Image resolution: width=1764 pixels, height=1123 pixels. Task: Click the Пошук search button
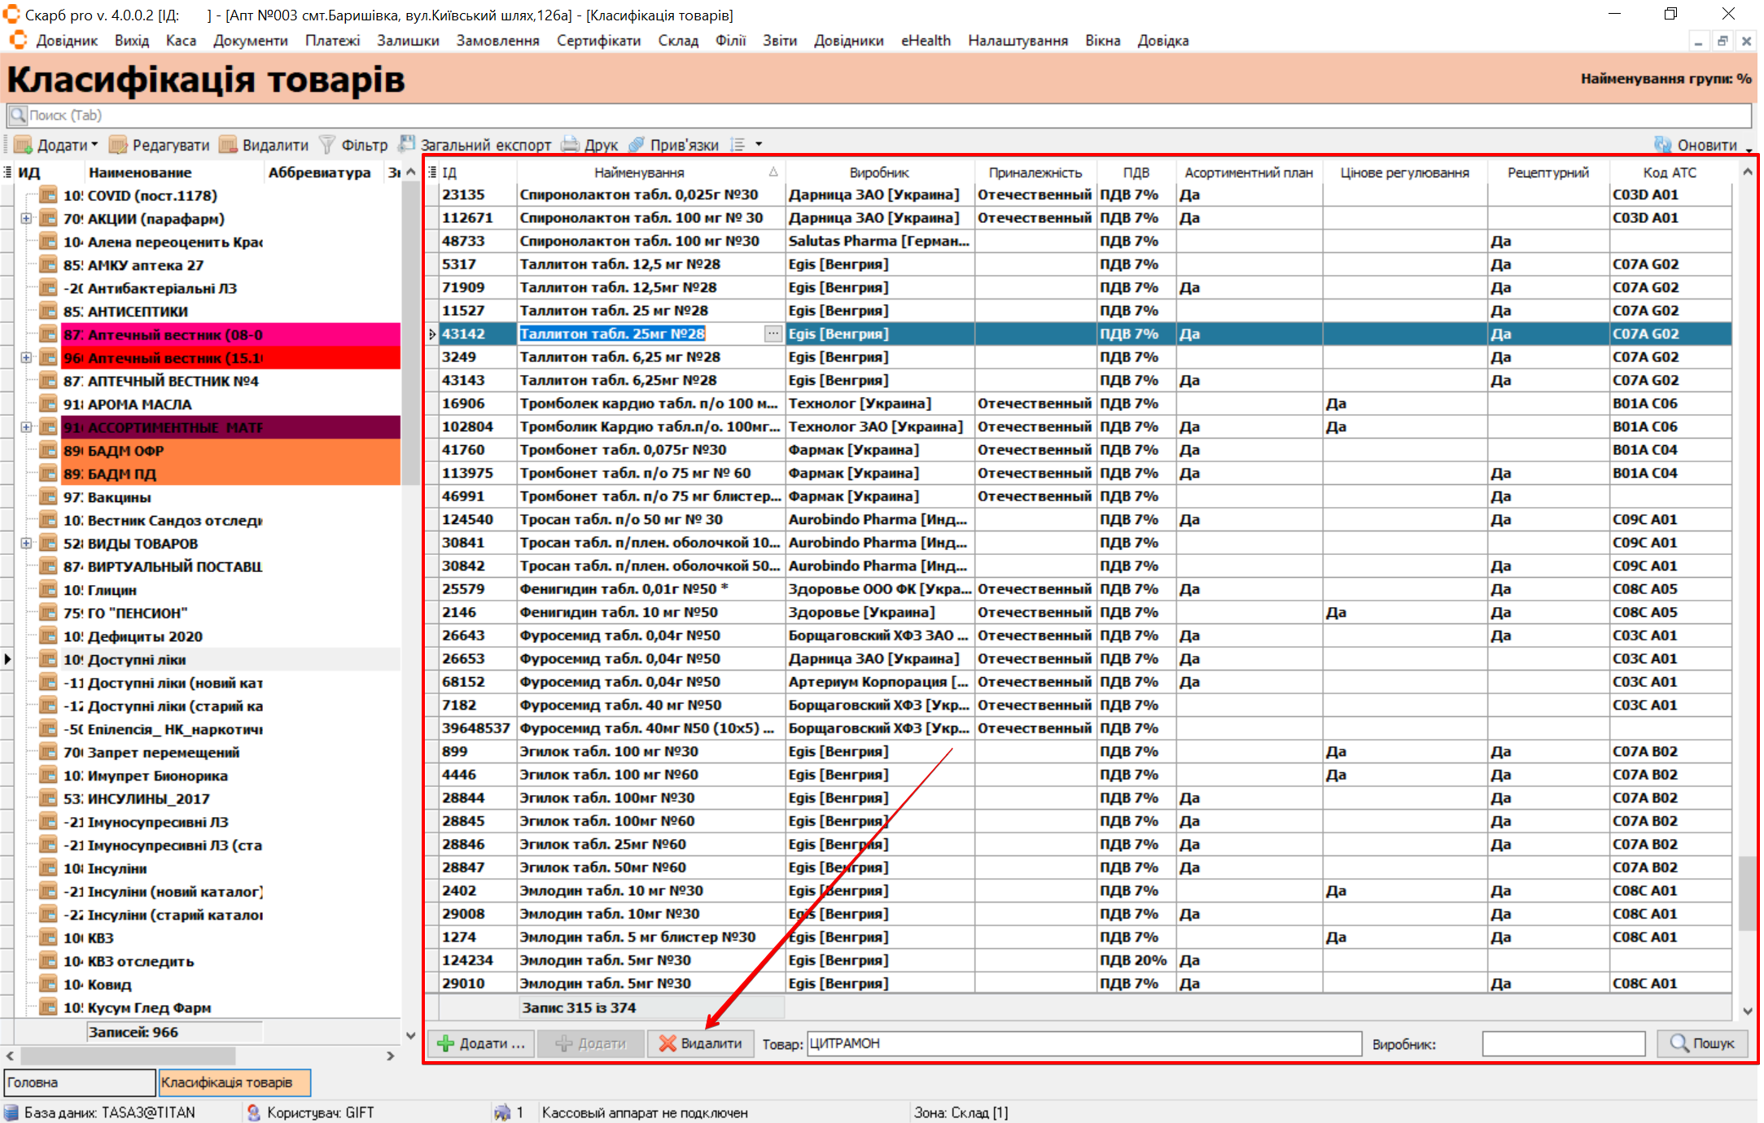coord(1702,1043)
